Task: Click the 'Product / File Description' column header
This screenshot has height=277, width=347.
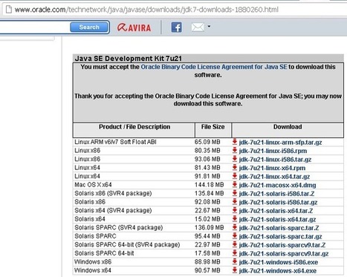Action: [x=134, y=127]
